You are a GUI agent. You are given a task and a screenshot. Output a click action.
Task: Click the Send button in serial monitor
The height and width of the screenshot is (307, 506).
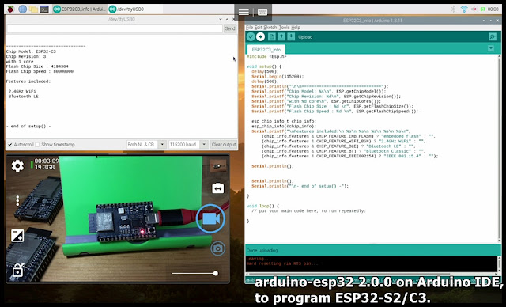(230, 28)
